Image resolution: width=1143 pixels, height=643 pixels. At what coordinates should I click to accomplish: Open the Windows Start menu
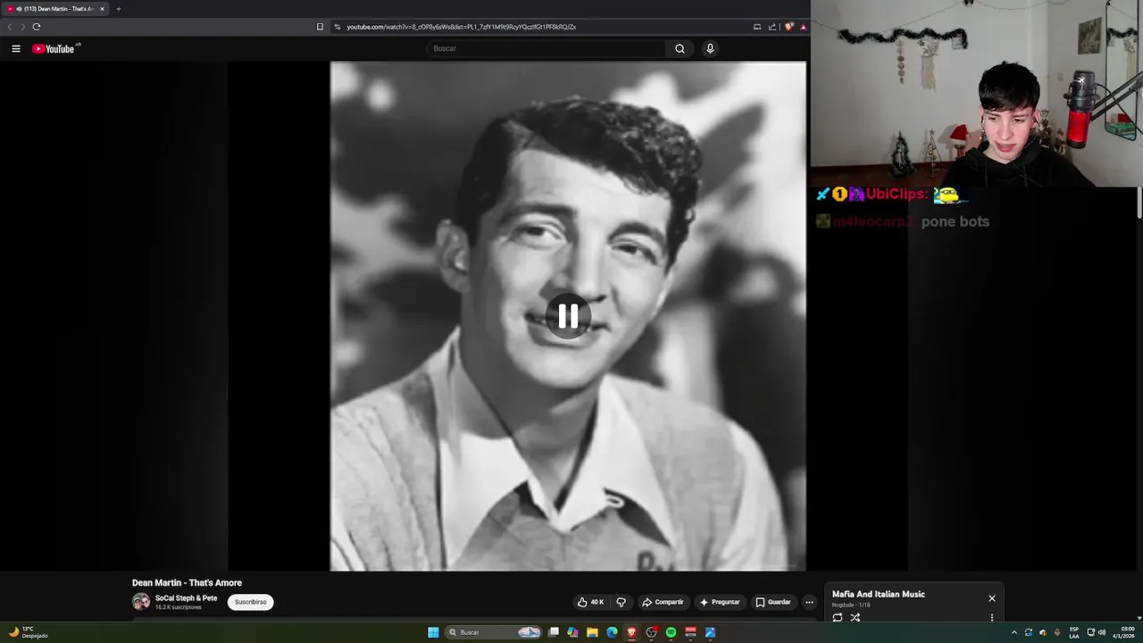coord(433,632)
